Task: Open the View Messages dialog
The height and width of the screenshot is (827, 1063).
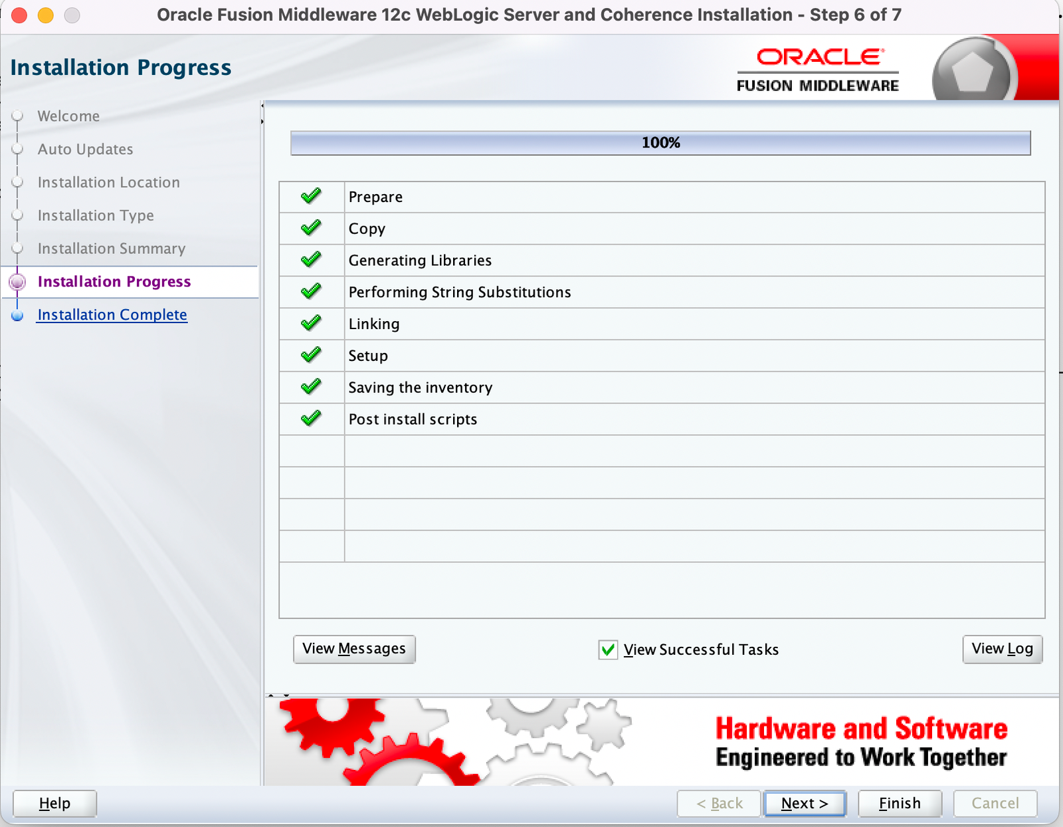Action: click(x=354, y=649)
